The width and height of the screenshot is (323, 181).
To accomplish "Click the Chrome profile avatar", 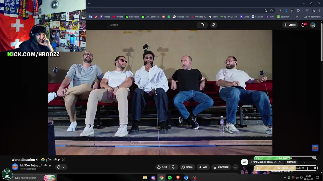I will click(x=313, y=11).
